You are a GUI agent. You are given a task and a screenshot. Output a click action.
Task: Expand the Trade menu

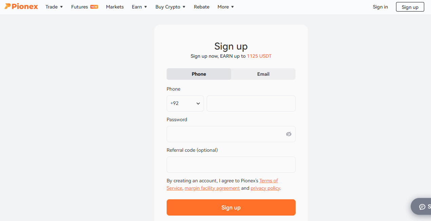(54, 7)
